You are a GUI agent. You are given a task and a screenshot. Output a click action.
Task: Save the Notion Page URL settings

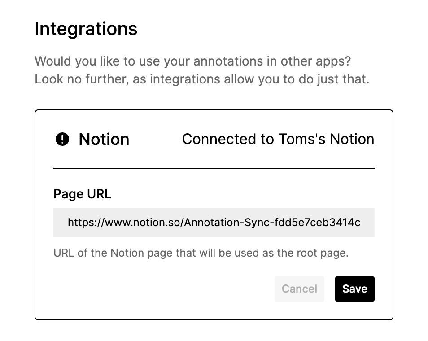(354, 289)
